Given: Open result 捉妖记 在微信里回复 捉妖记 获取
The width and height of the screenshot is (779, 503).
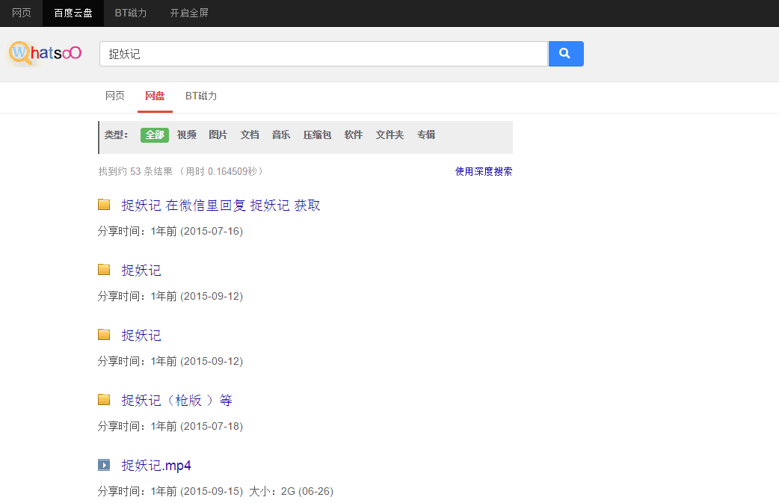Looking at the screenshot, I should [x=221, y=205].
